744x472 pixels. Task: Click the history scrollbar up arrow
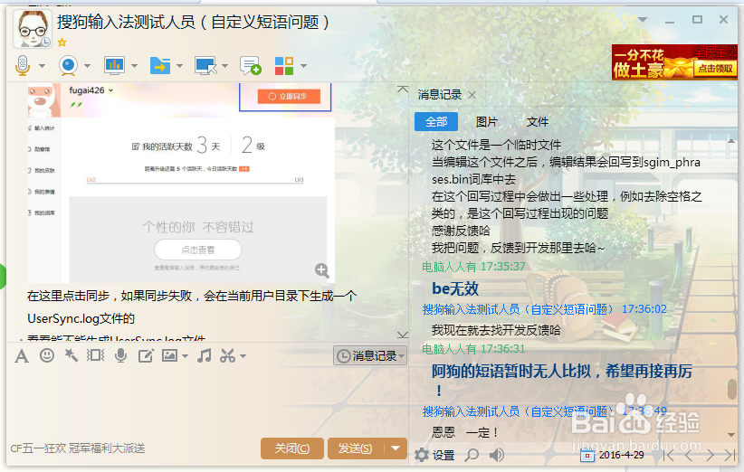[731, 141]
